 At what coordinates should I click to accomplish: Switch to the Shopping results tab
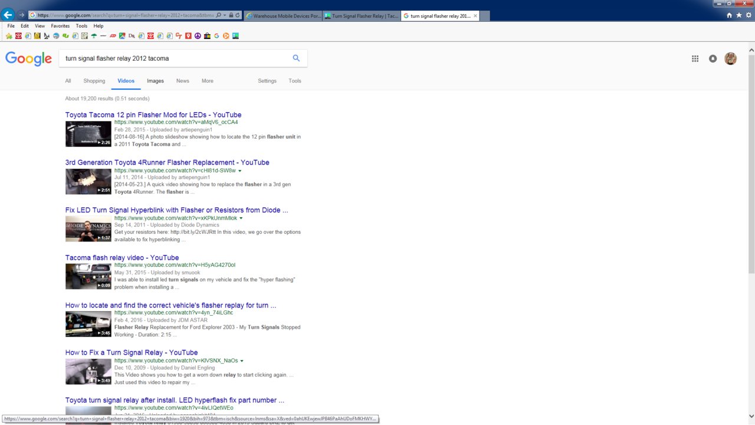click(x=94, y=81)
